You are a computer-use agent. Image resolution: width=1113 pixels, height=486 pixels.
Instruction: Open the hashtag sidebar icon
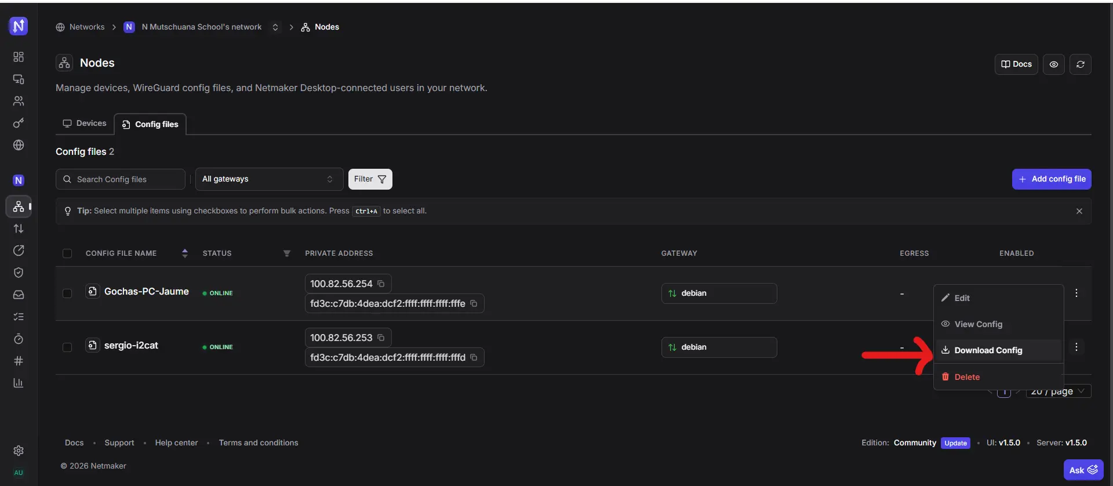[x=19, y=361]
